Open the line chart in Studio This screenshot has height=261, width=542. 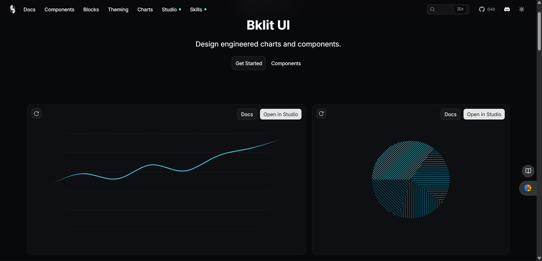pos(281,114)
